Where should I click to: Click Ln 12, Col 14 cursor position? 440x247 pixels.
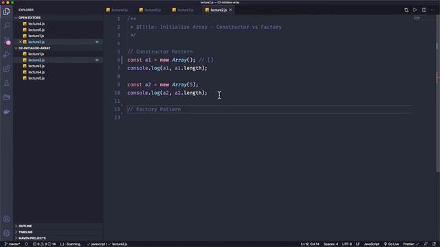click(310, 244)
